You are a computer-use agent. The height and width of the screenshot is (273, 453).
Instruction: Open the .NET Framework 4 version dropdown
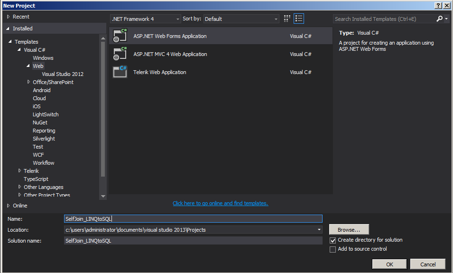pos(145,19)
